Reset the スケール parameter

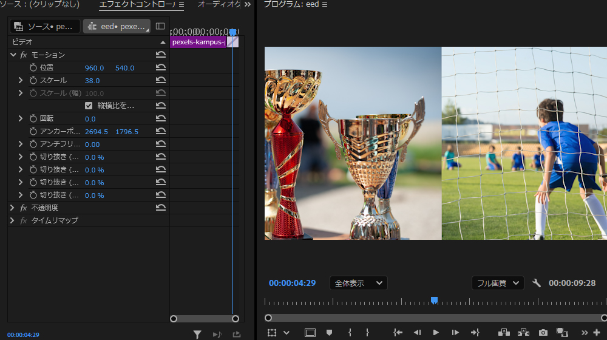tap(161, 80)
